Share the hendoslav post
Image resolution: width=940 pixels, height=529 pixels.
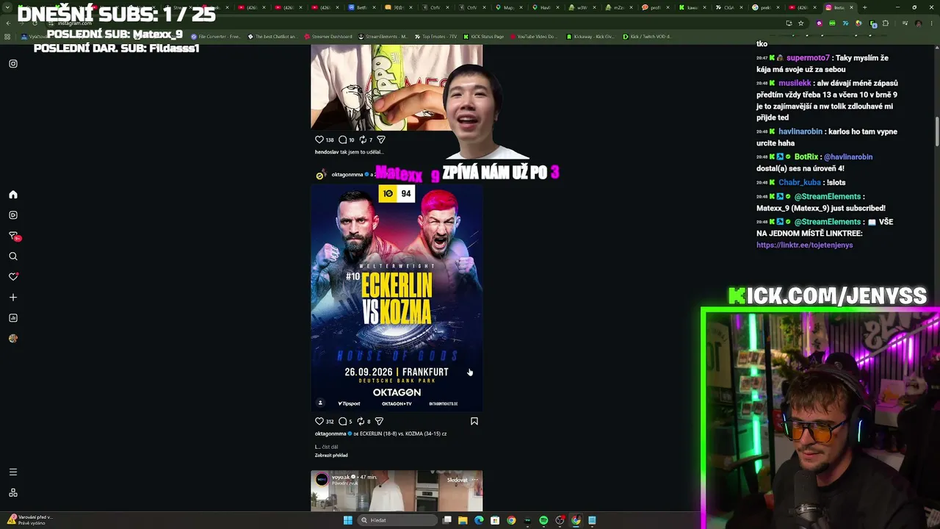coord(381,140)
